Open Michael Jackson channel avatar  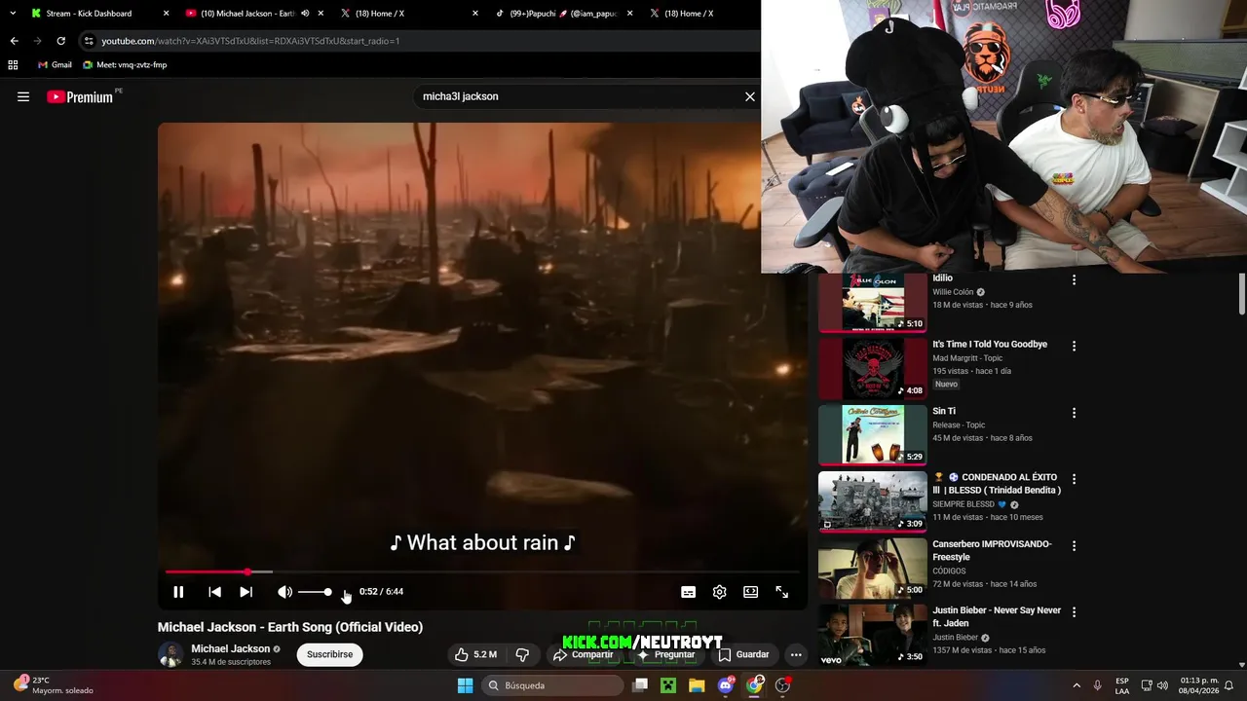point(170,654)
